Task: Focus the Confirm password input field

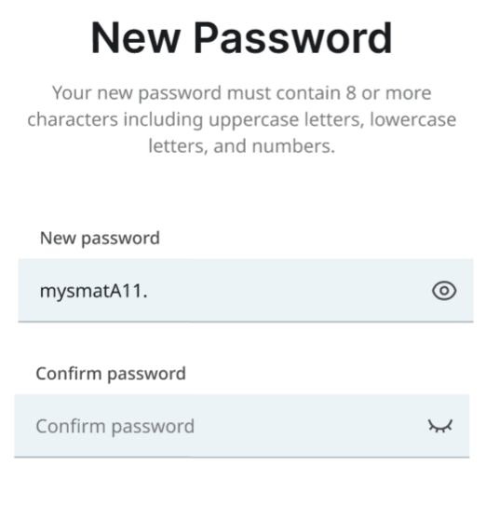Action: pos(242,426)
